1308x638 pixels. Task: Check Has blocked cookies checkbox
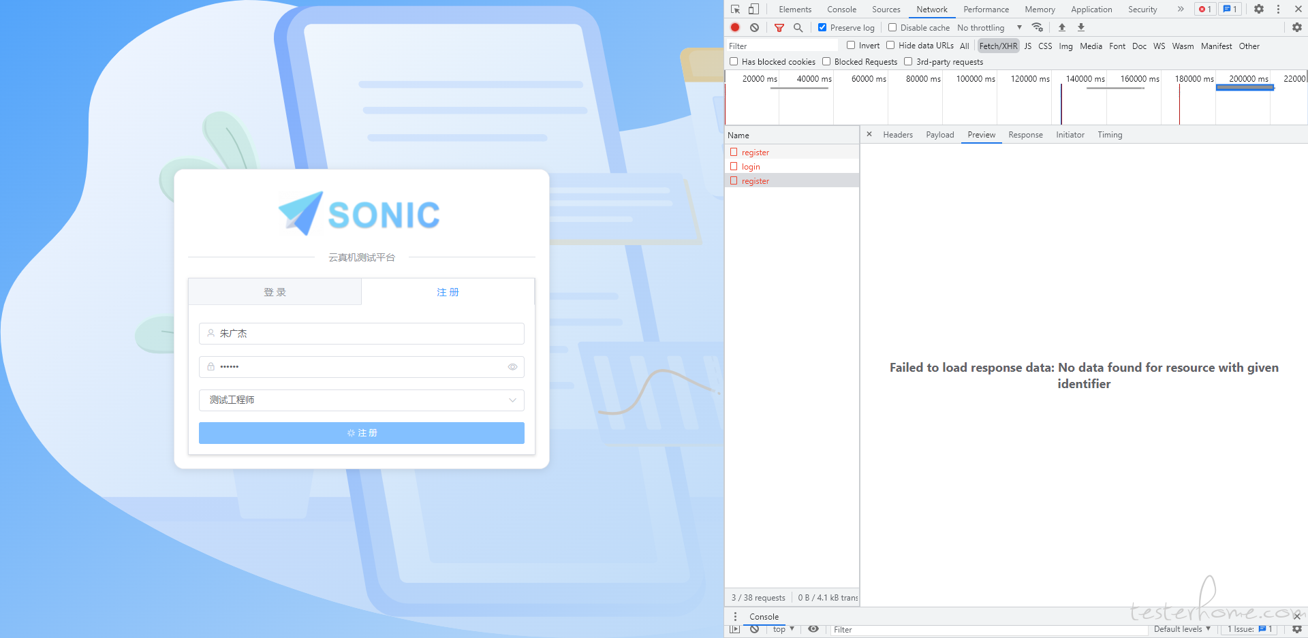[x=734, y=61]
